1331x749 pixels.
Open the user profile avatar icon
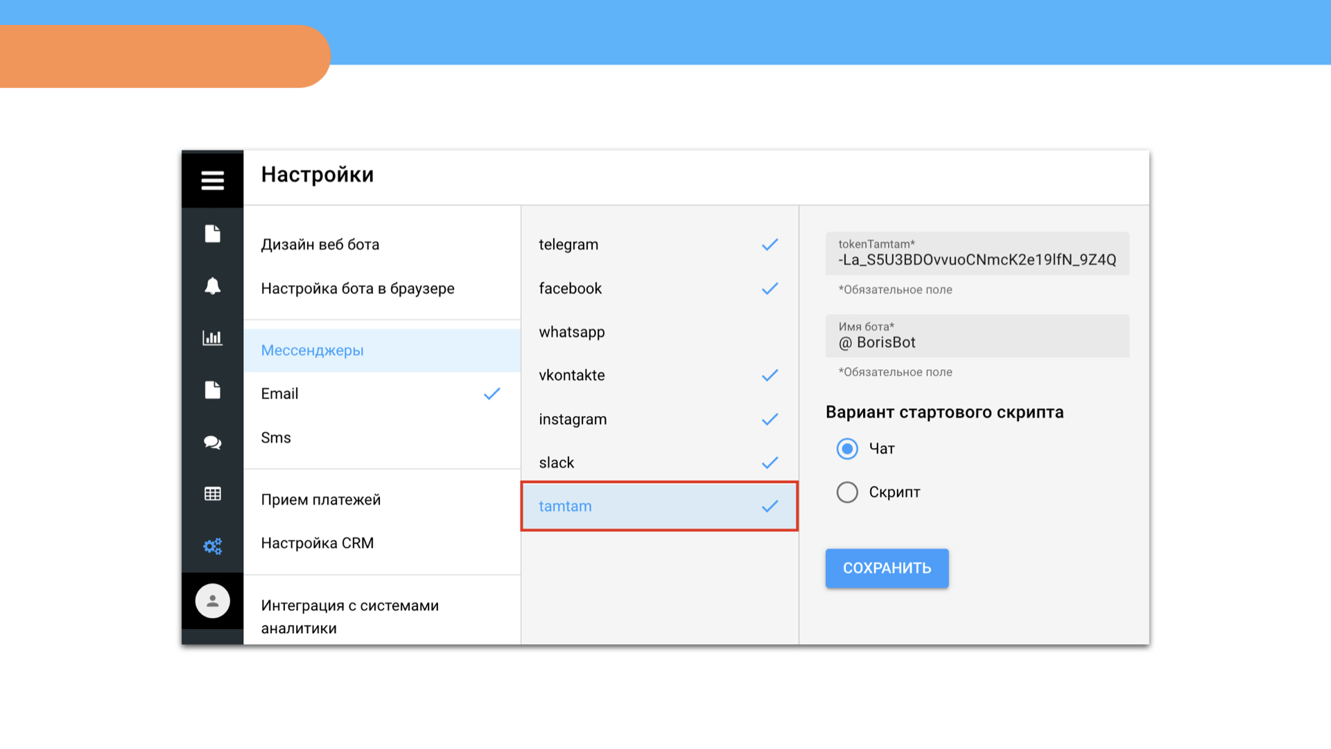(212, 601)
